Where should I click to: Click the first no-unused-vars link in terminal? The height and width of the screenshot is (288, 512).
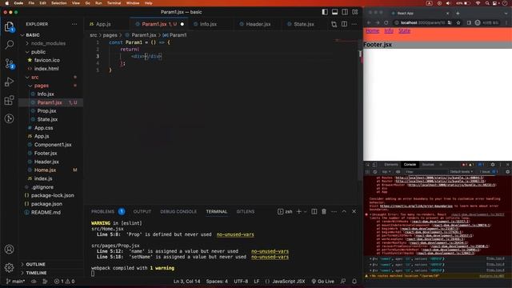(235, 234)
